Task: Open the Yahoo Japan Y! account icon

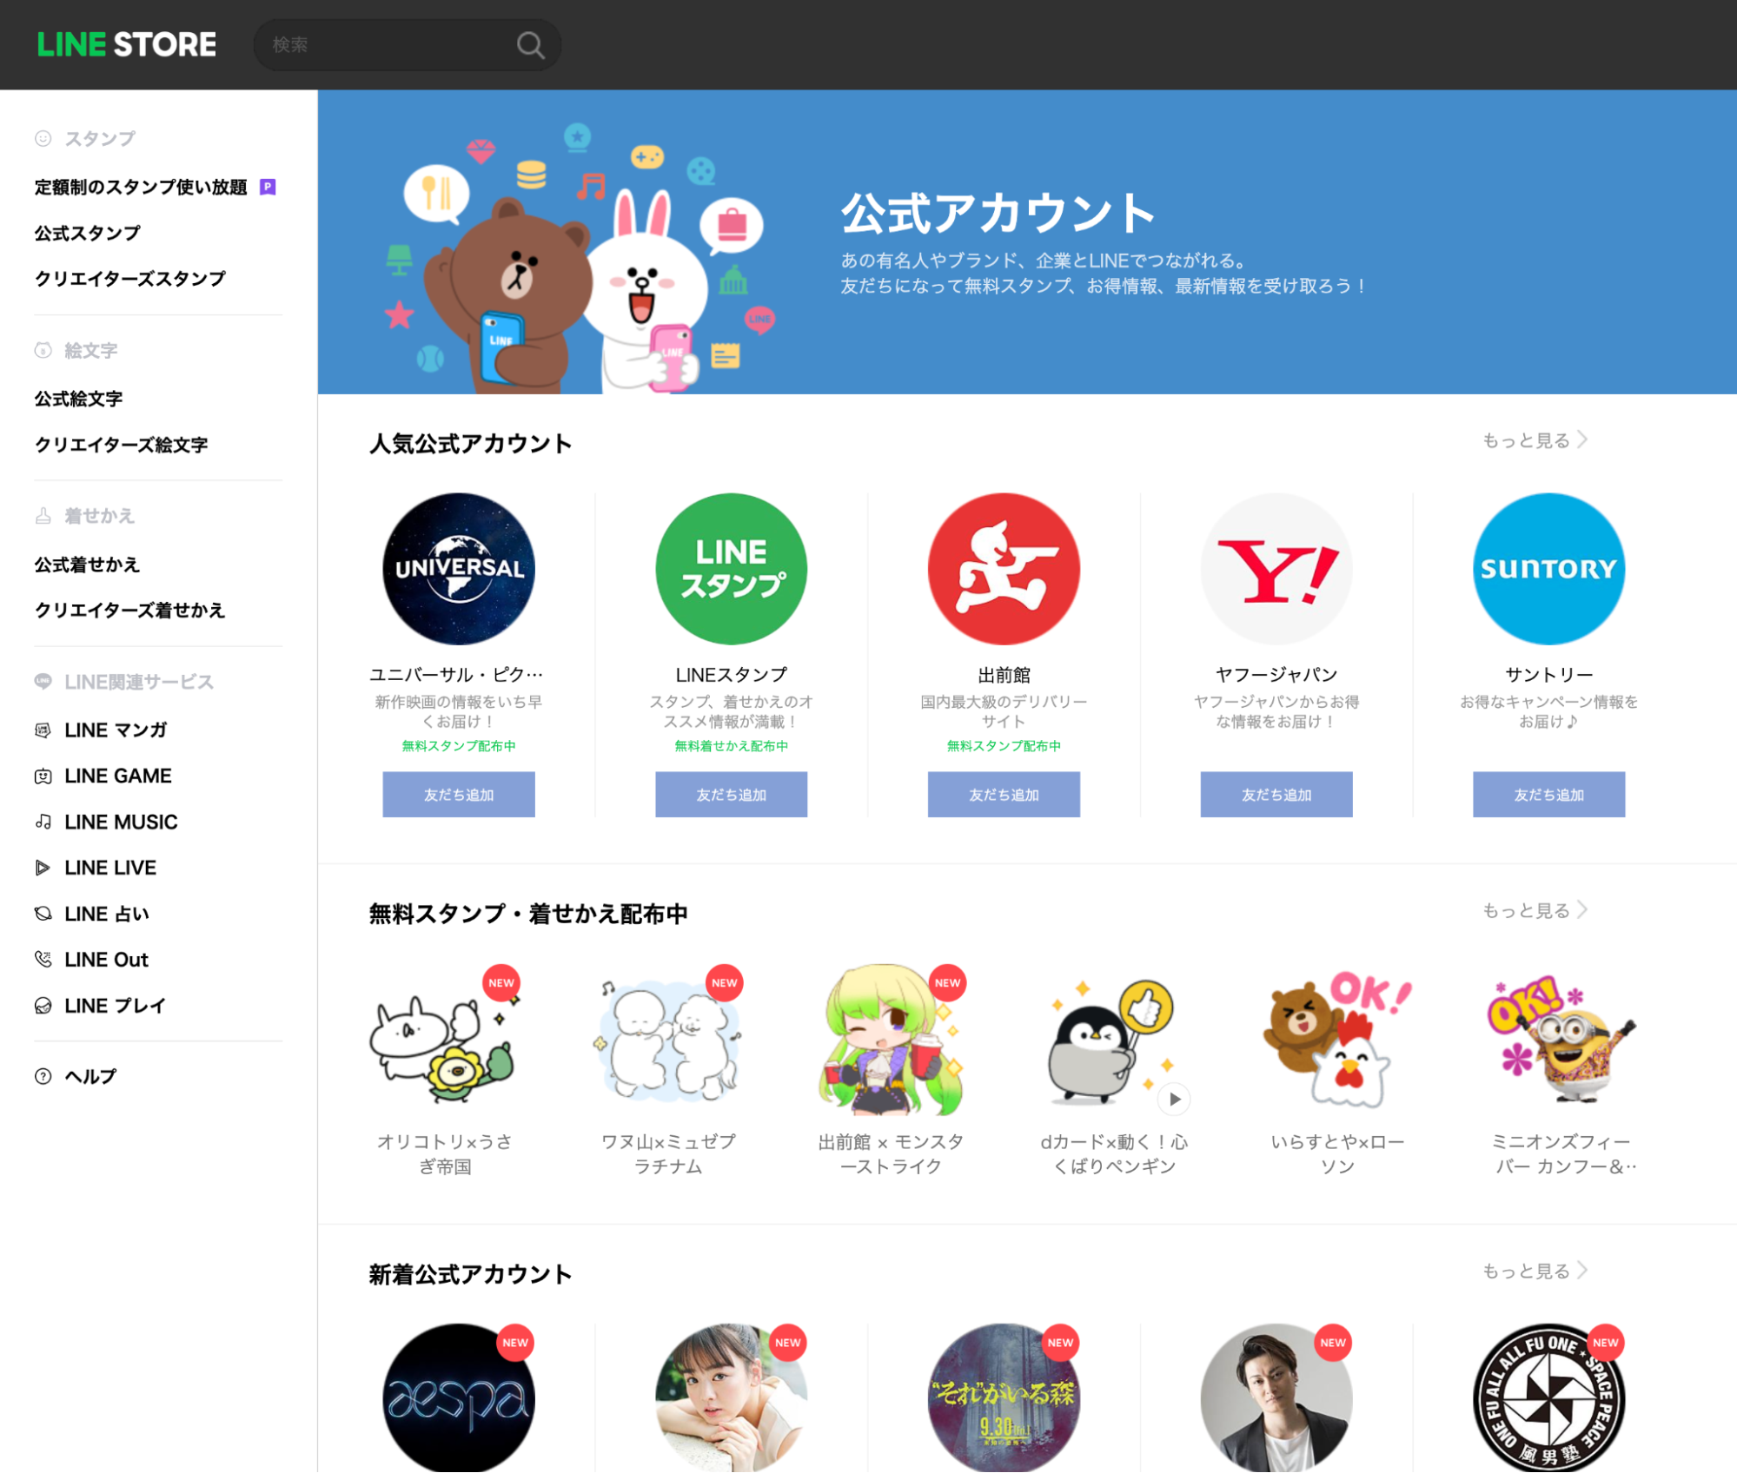Action: pos(1276,569)
